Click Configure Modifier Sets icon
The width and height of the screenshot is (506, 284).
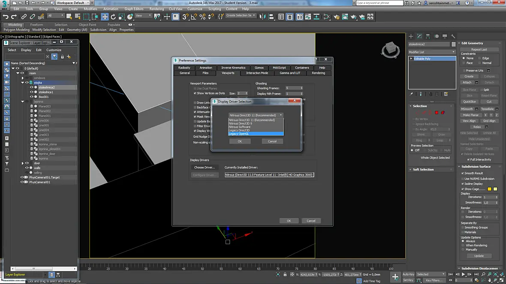(x=446, y=94)
